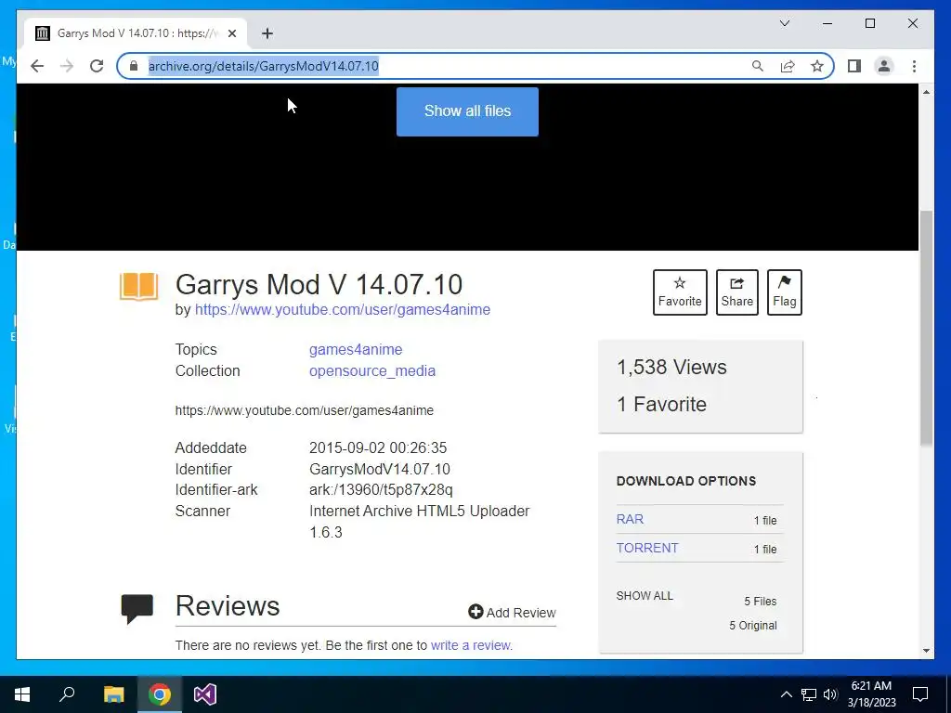Image resolution: width=951 pixels, height=713 pixels.
Task: Open the opensource_media collection link
Action: [x=371, y=371]
